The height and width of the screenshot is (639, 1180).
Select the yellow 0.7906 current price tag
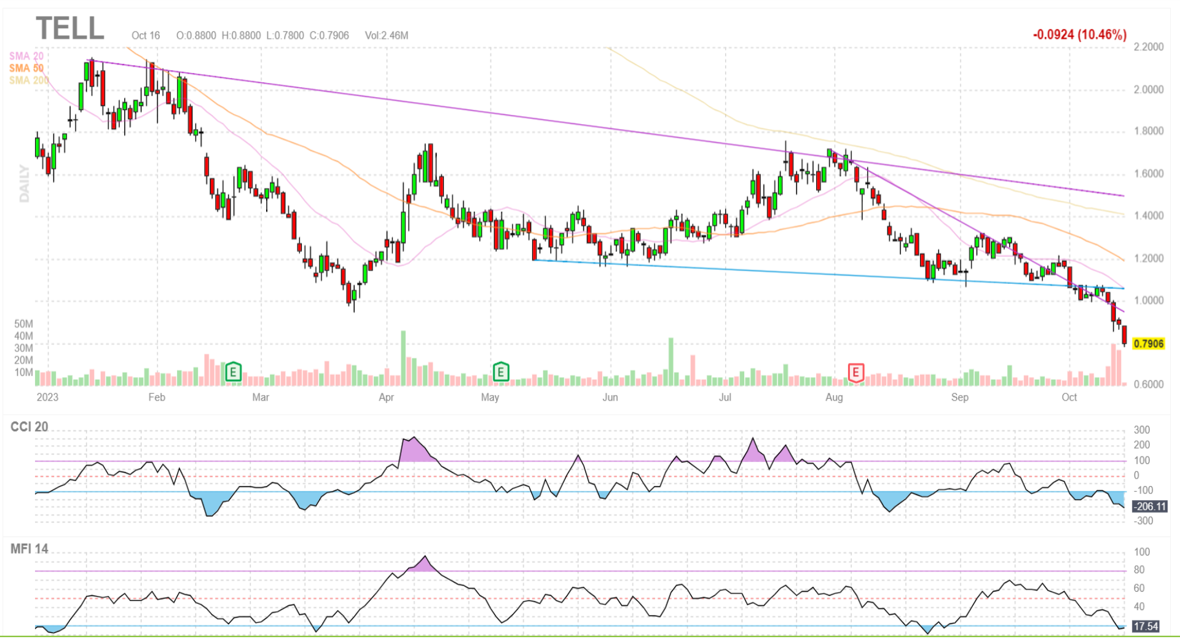tap(1148, 343)
